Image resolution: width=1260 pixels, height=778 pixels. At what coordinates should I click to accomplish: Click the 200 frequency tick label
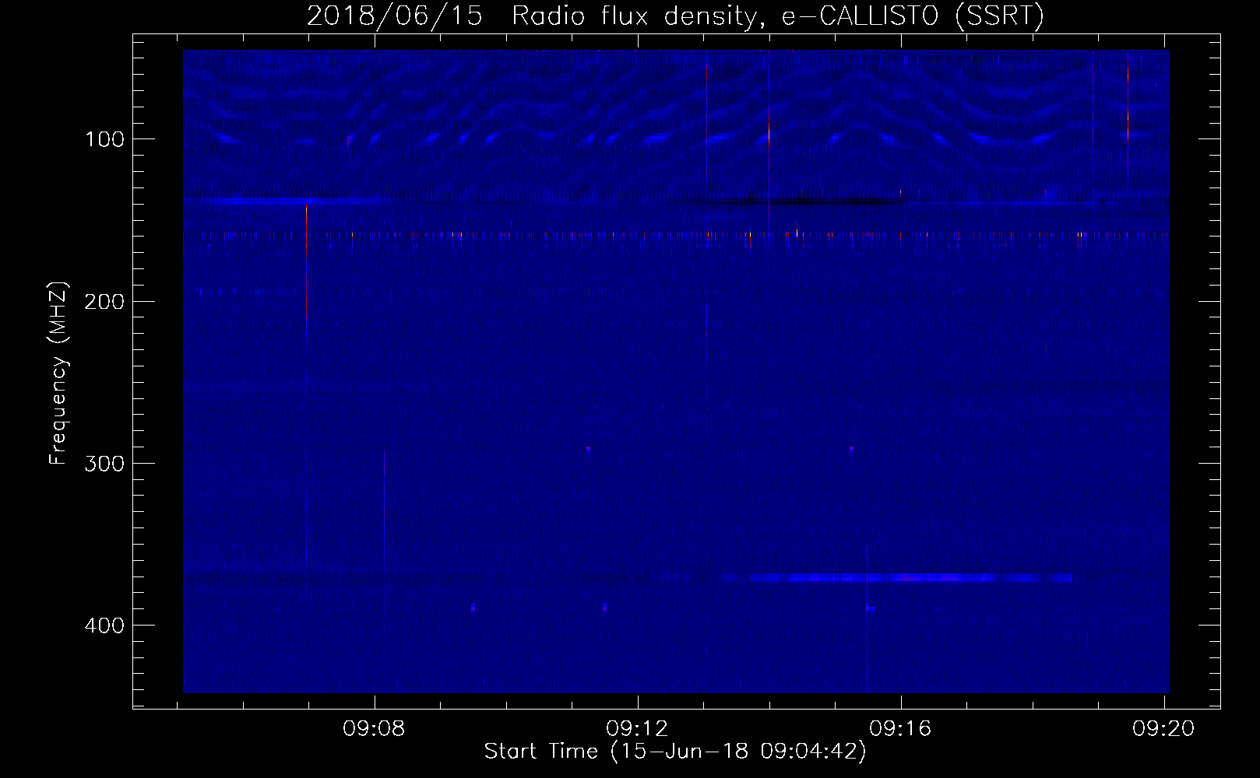coord(104,301)
